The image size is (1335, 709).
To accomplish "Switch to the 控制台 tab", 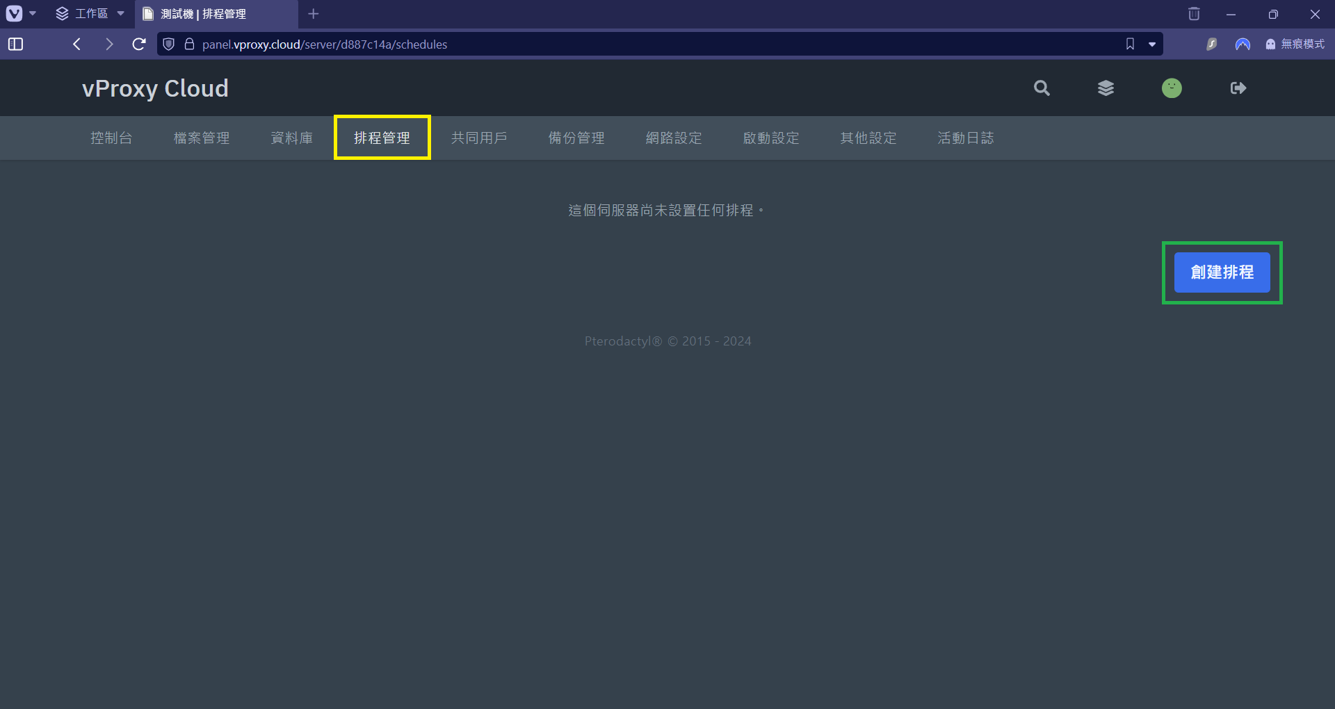I will pyautogui.click(x=111, y=138).
